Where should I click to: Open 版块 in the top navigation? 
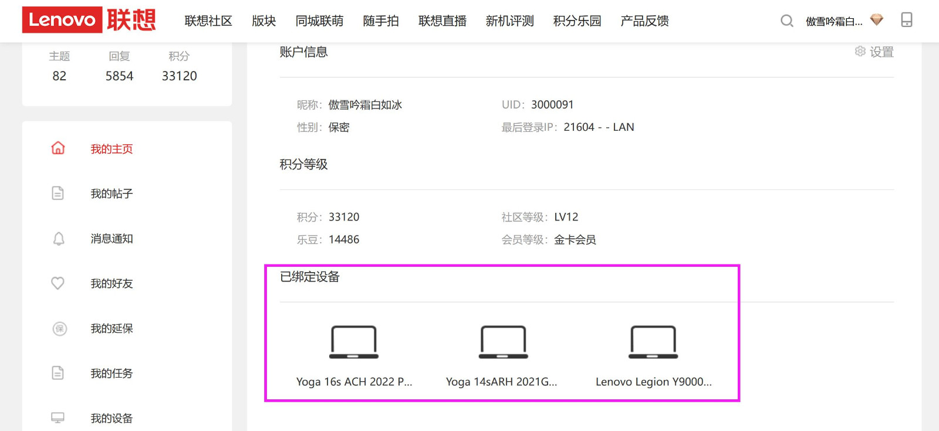[x=264, y=21]
